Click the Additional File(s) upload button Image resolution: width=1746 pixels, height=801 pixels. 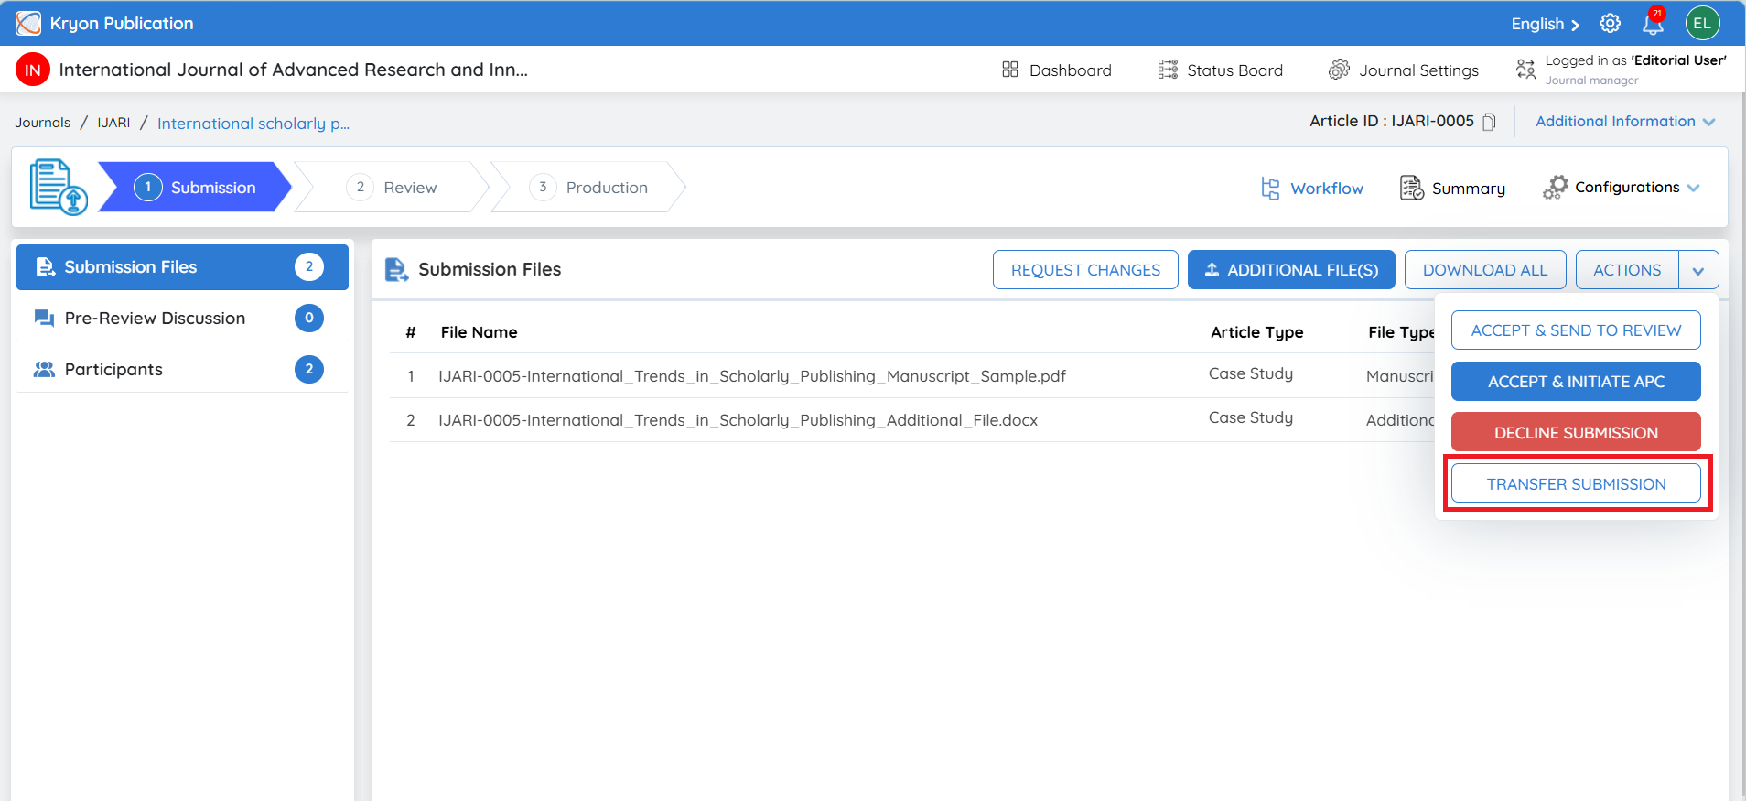pyautogui.click(x=1291, y=270)
